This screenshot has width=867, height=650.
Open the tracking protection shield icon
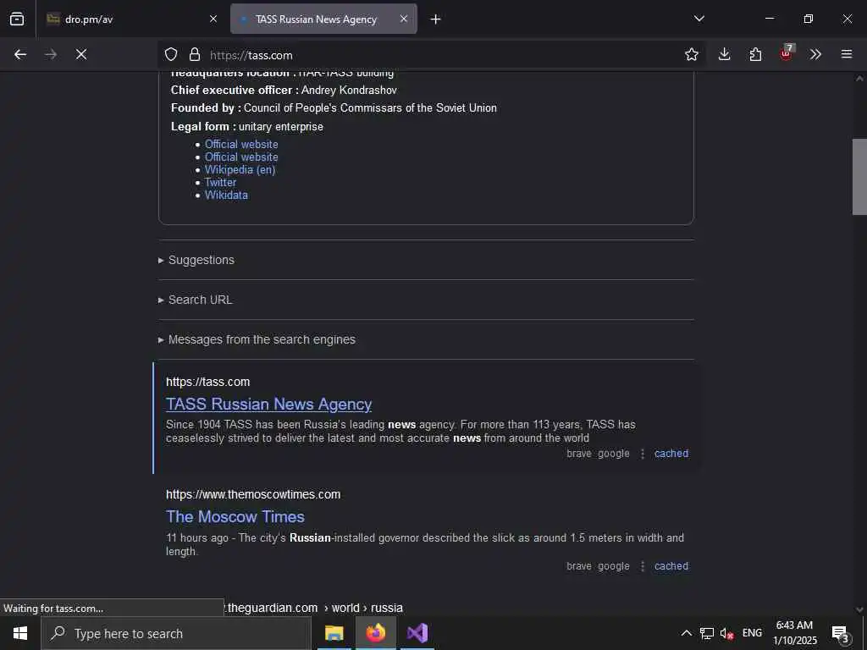coord(171,54)
